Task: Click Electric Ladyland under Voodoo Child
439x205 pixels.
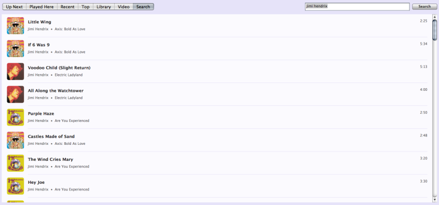Action: (68, 75)
